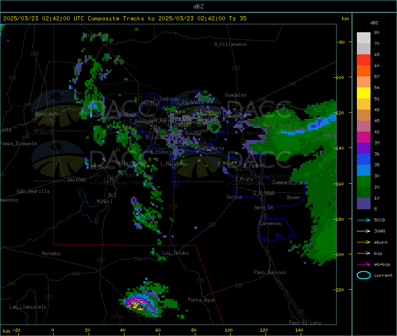Click the '-20' km tick on bottom axis
Screen dimensions: 397x336
(x=16, y=330)
